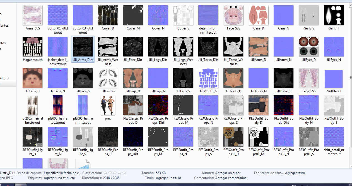Select pl2005_hair_albm.texout file
Image resolution: width=352 pixels, height=186 pixels.
(33, 105)
